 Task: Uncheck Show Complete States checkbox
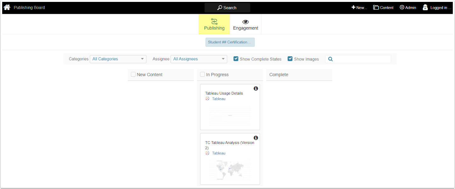pyautogui.click(x=236, y=59)
